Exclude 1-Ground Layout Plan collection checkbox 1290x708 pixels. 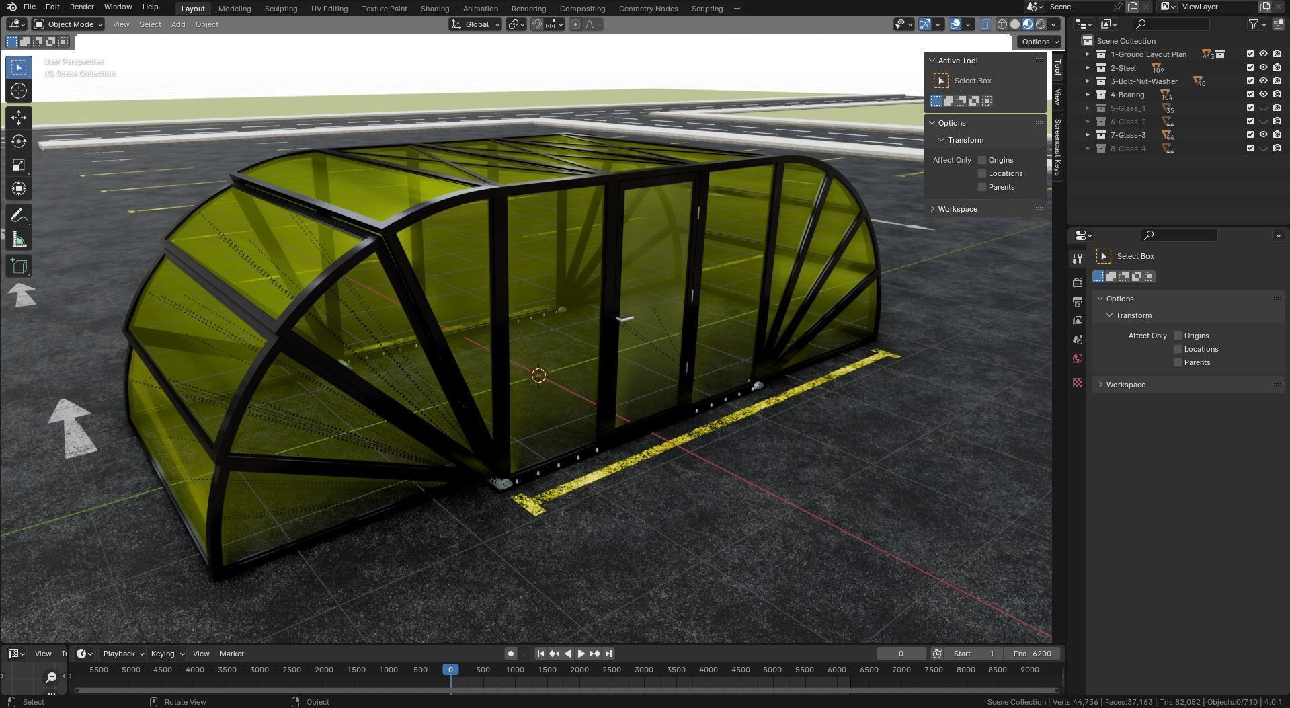1250,54
